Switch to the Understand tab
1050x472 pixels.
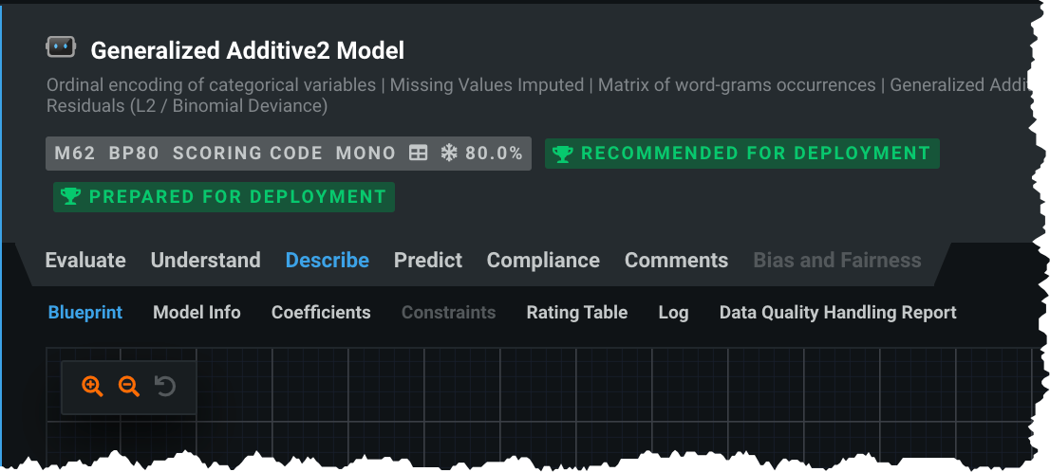pos(205,261)
